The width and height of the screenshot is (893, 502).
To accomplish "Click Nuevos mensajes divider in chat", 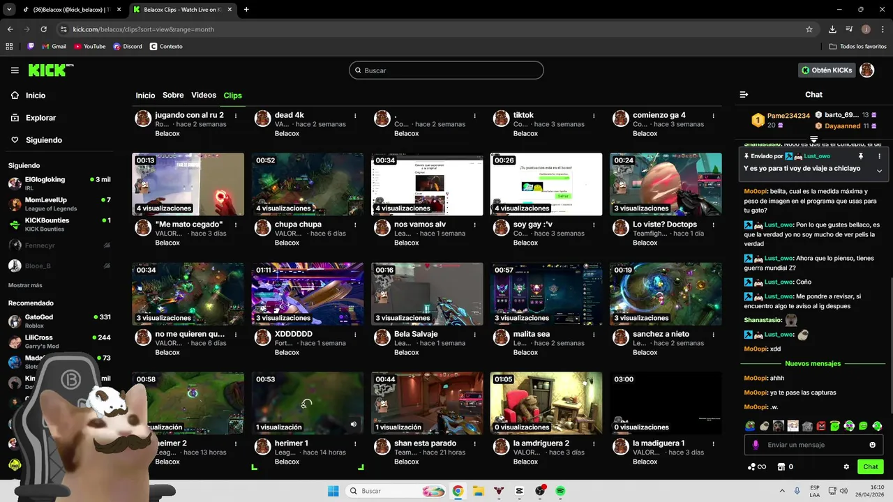I will [x=813, y=363].
